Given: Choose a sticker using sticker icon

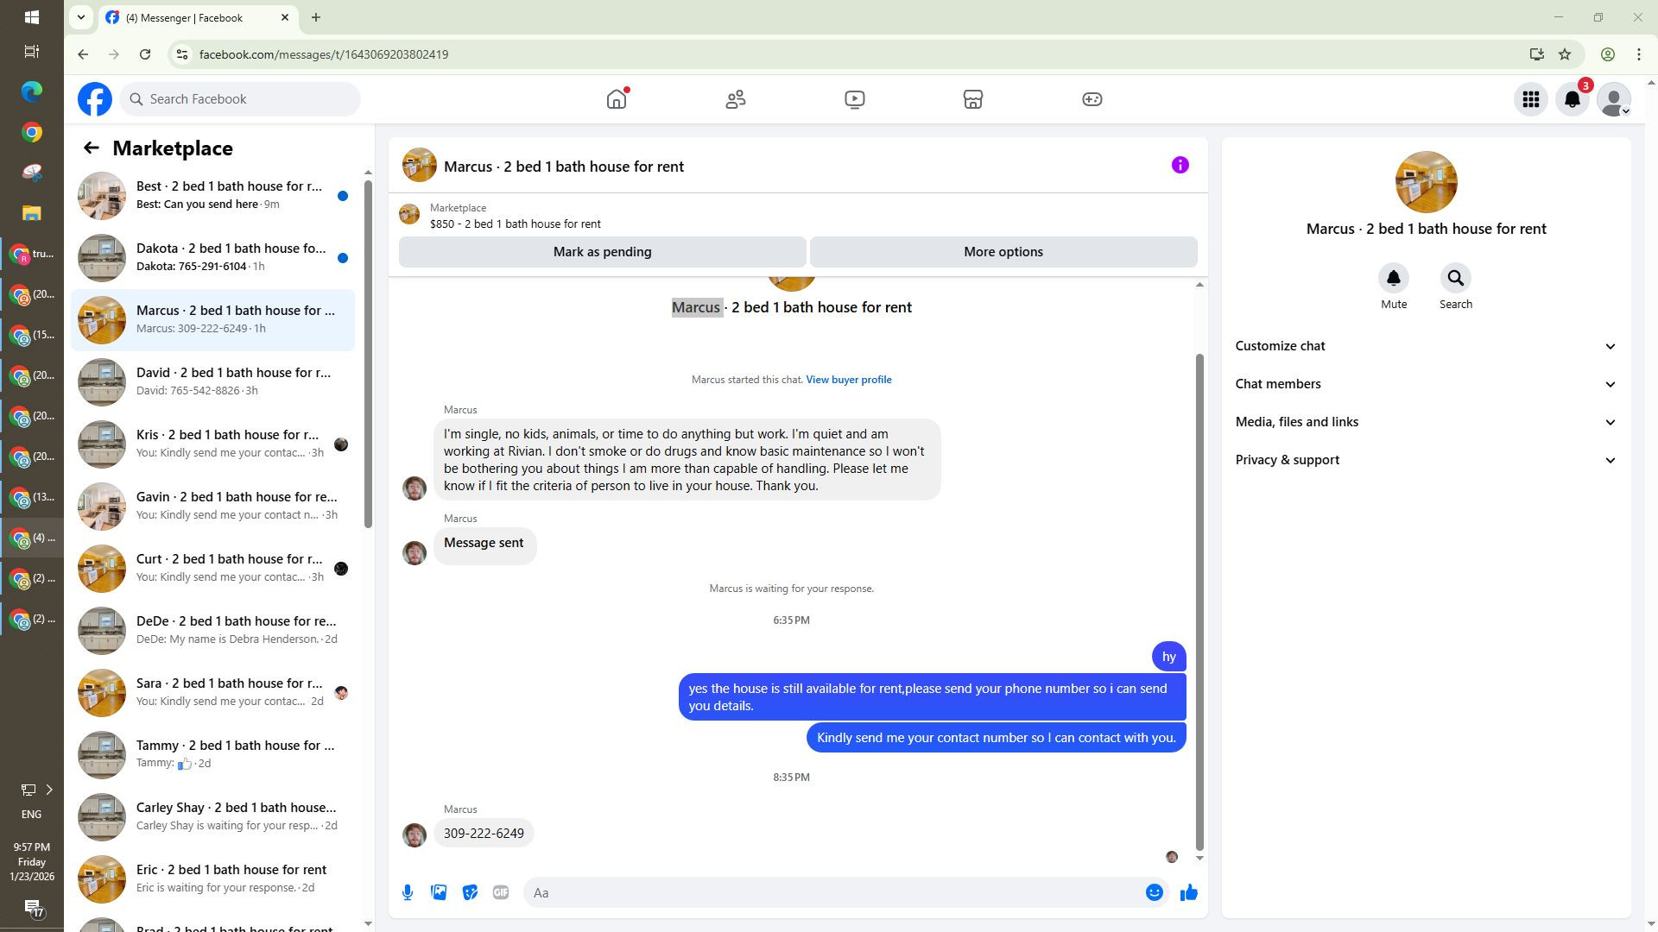Looking at the screenshot, I should (x=470, y=893).
